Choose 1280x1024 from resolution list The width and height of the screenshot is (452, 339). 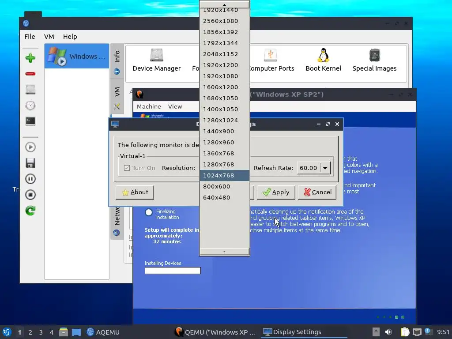[225, 120]
